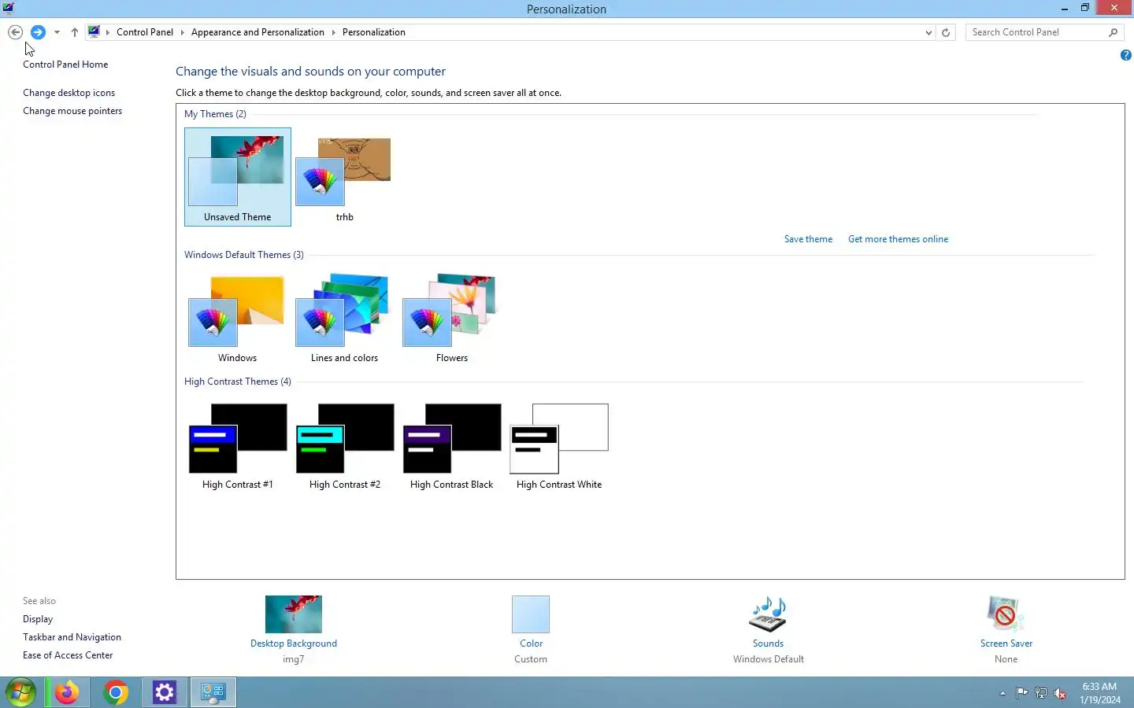
Task: Select Personalization breadcrumb
Action: point(374,32)
